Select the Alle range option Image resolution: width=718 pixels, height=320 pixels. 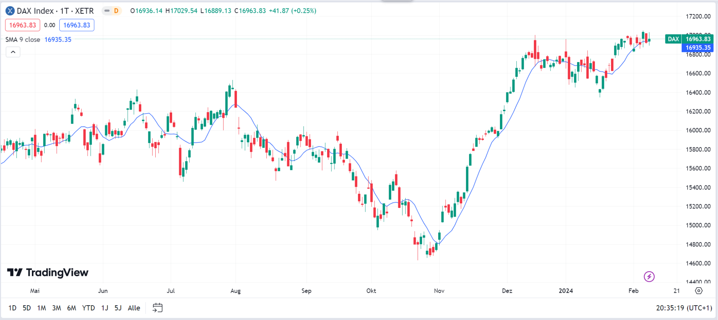point(134,307)
